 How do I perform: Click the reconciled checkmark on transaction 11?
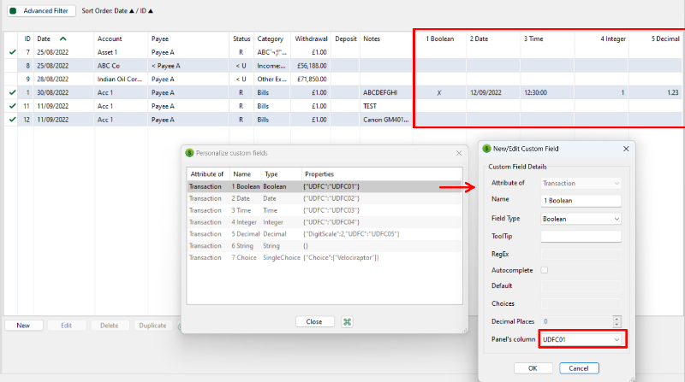pos(13,106)
